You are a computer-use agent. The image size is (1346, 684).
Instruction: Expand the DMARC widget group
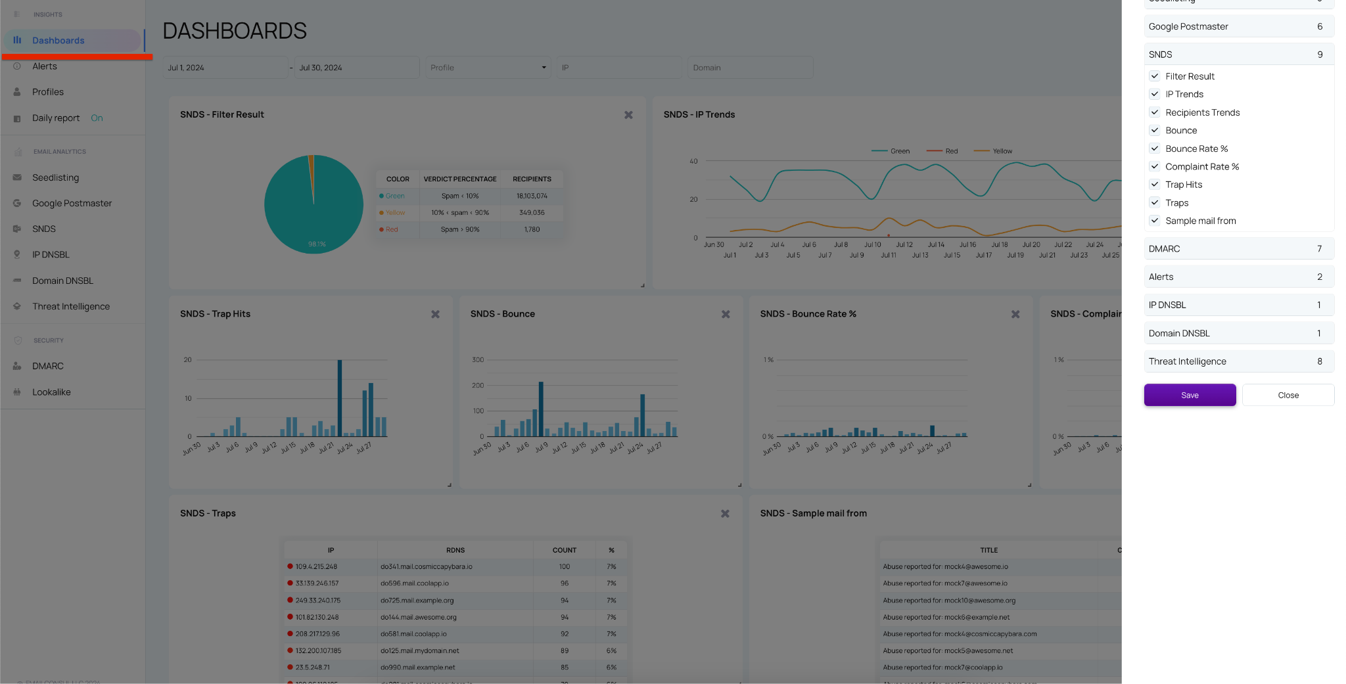pos(1239,248)
